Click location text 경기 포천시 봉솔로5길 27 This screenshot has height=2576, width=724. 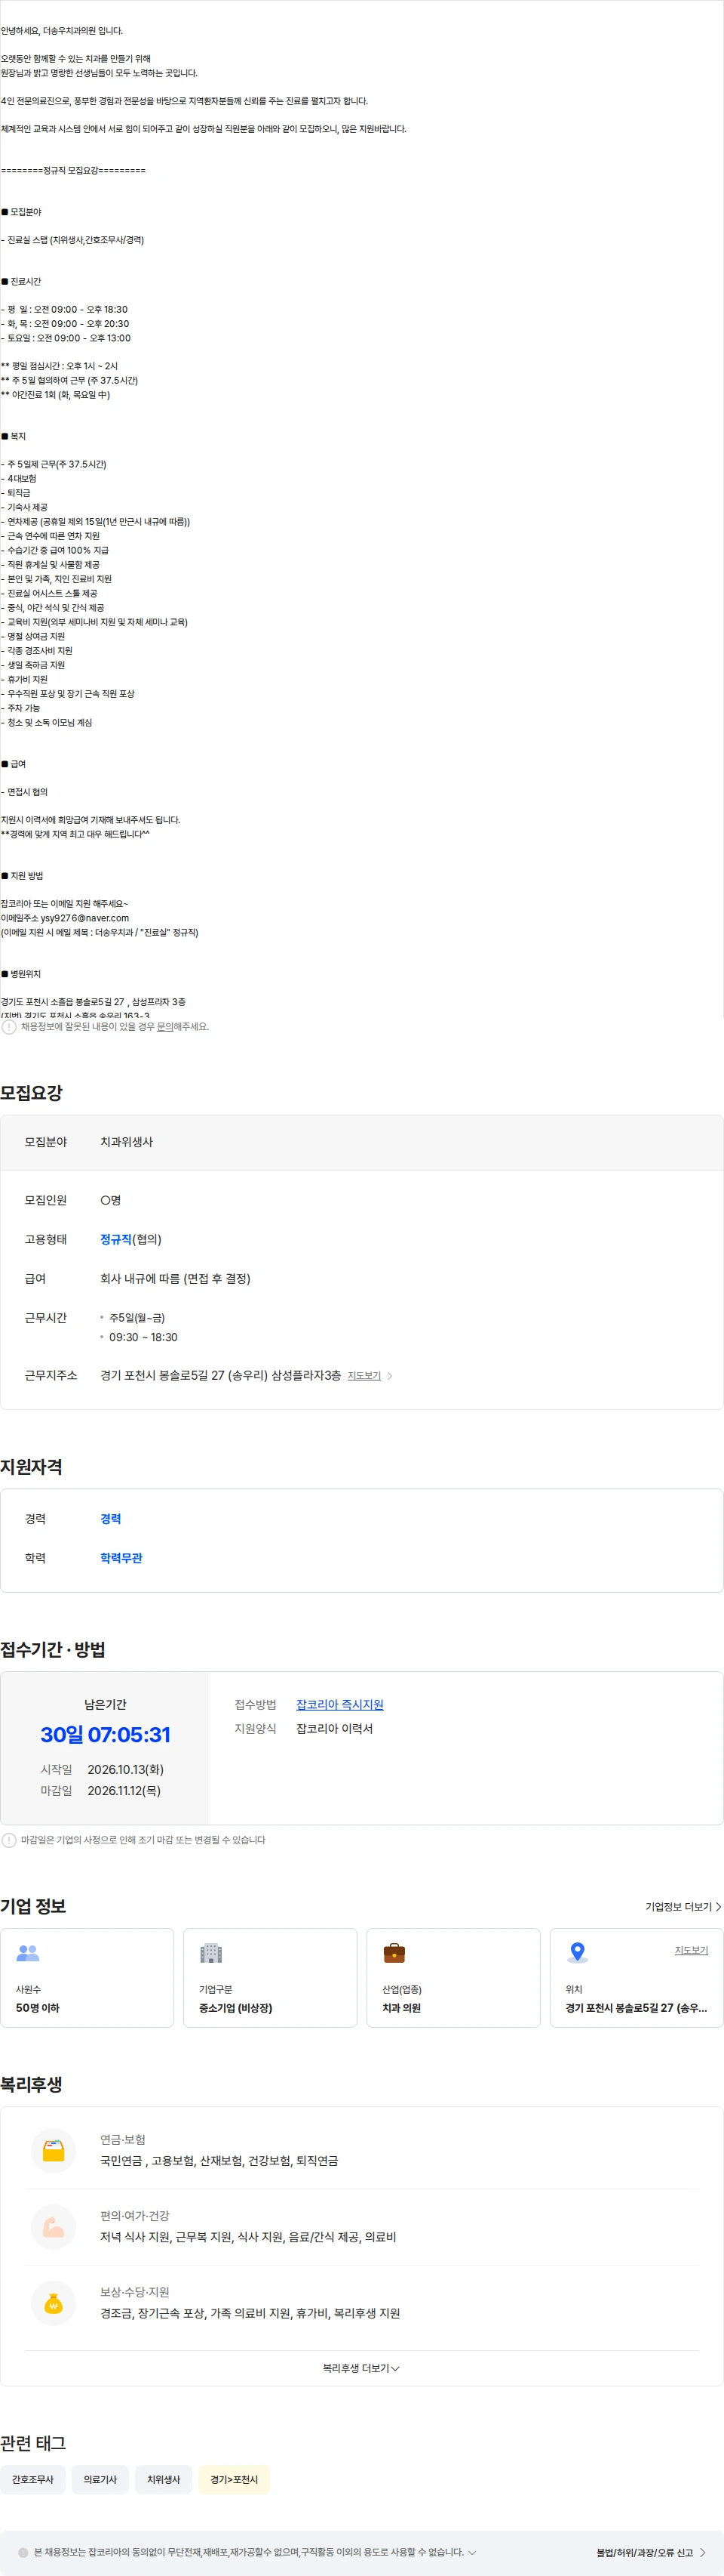(x=636, y=2008)
